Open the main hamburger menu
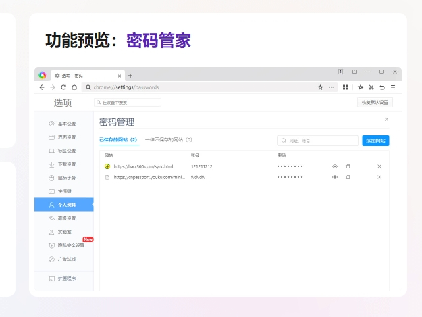This screenshot has width=422, height=317. (393, 87)
